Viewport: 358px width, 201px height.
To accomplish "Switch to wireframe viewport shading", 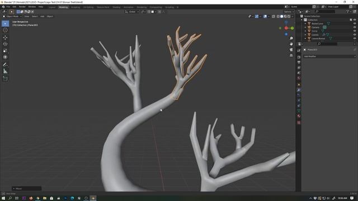I will coord(278,16).
